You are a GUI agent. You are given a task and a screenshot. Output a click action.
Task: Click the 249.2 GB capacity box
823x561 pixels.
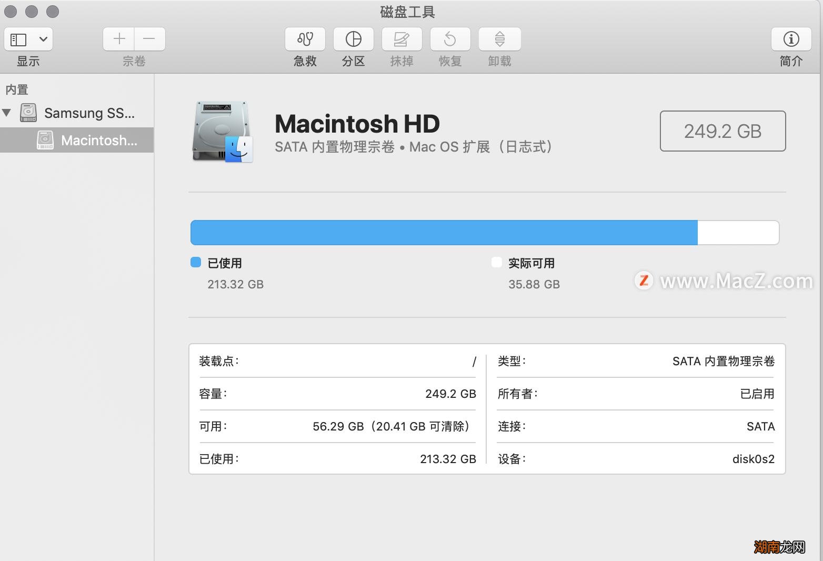[x=722, y=131]
